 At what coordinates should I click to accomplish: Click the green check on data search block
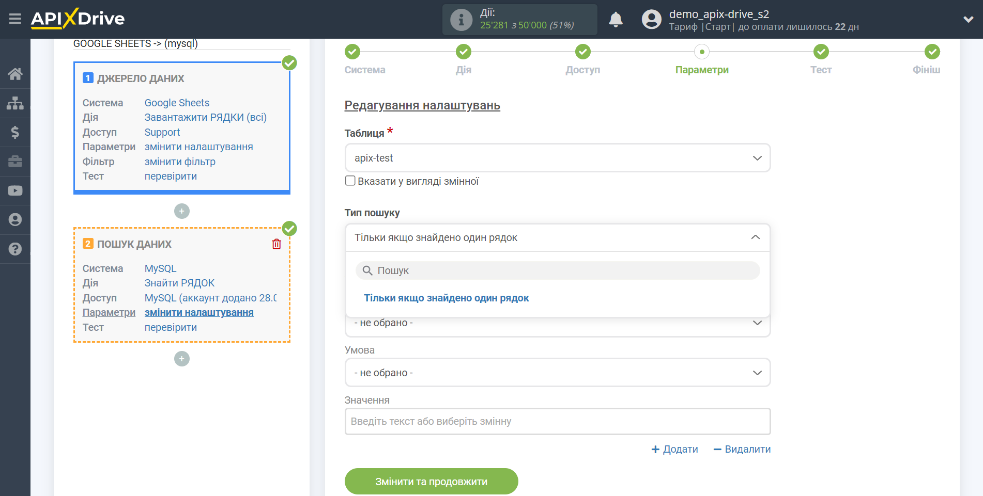(289, 228)
